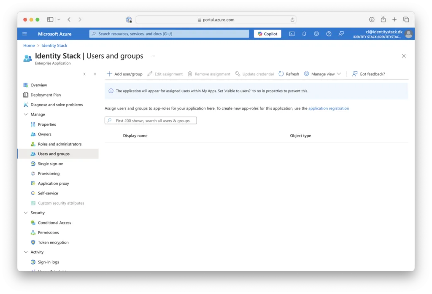The image size is (432, 294).
Task: Open the help question mark icon
Action: pos(329,34)
